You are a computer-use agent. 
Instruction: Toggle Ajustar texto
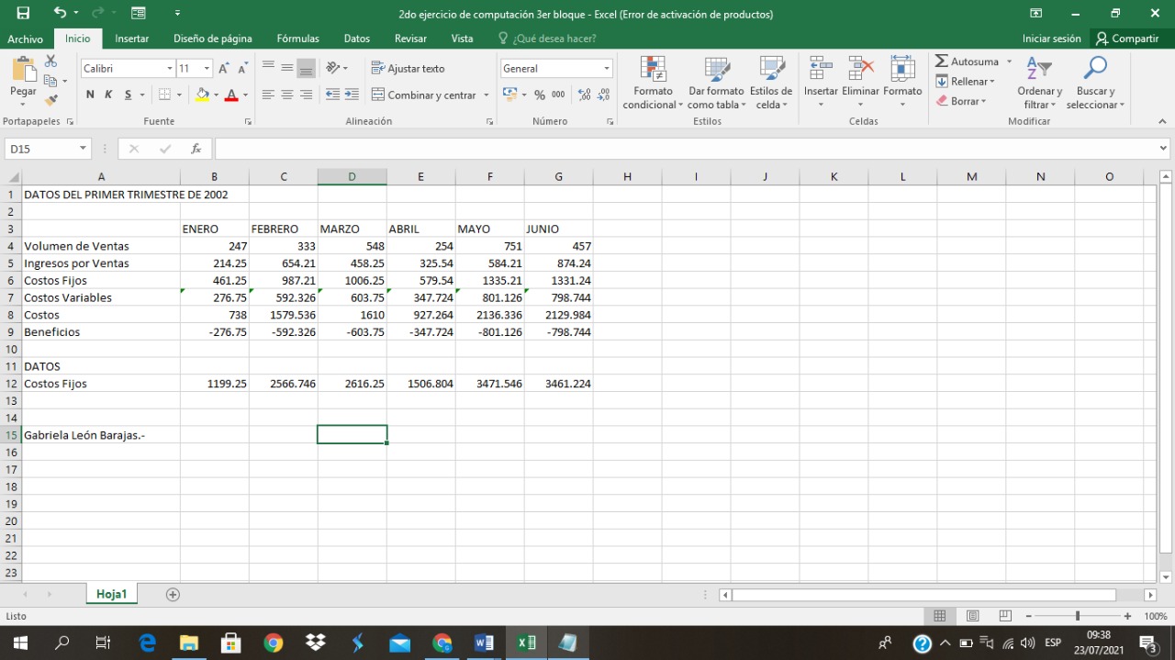tap(408, 69)
